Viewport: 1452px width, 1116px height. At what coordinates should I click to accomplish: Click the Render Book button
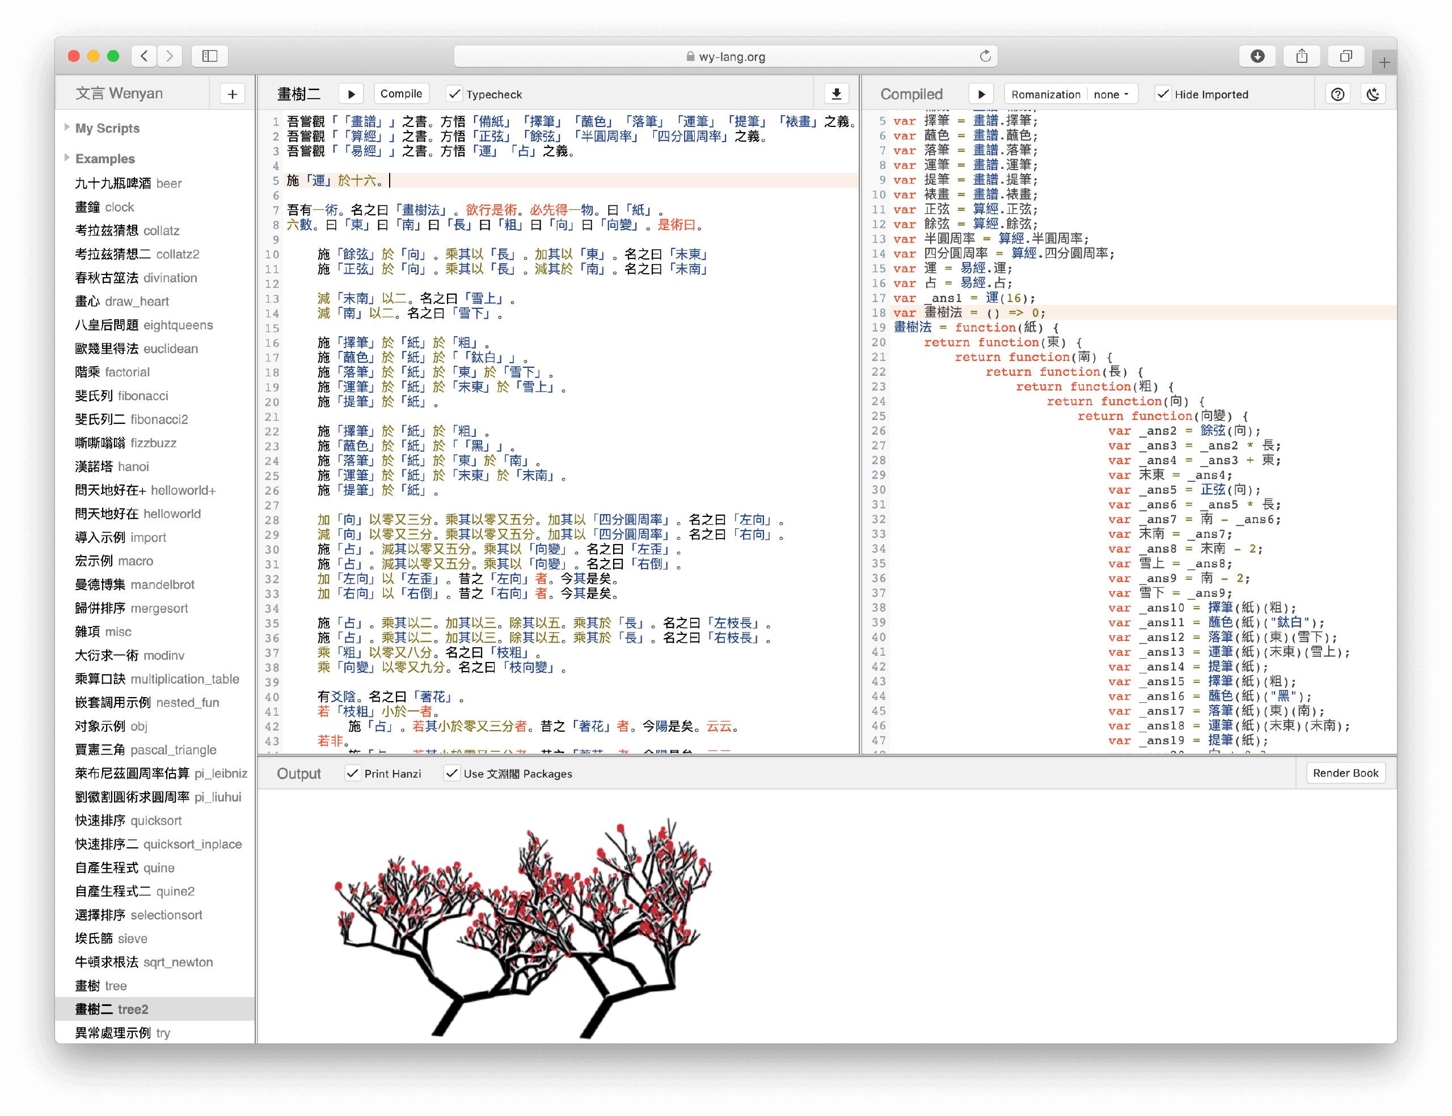(1345, 773)
